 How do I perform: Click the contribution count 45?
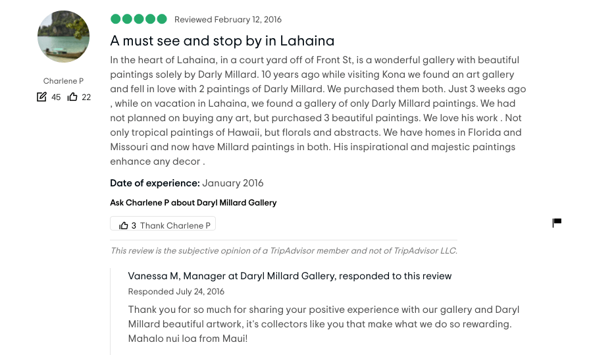56,97
